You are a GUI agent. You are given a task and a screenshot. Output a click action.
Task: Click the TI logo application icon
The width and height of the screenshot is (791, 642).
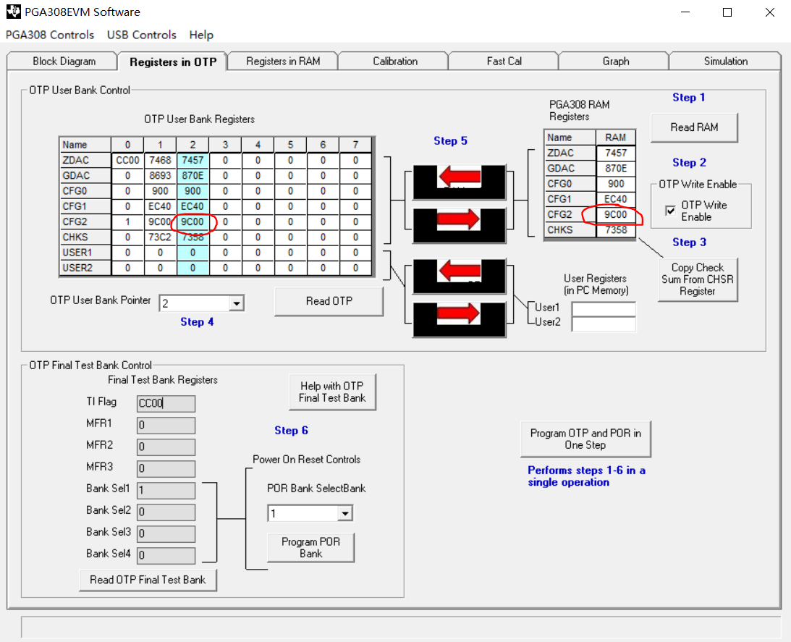(x=14, y=12)
